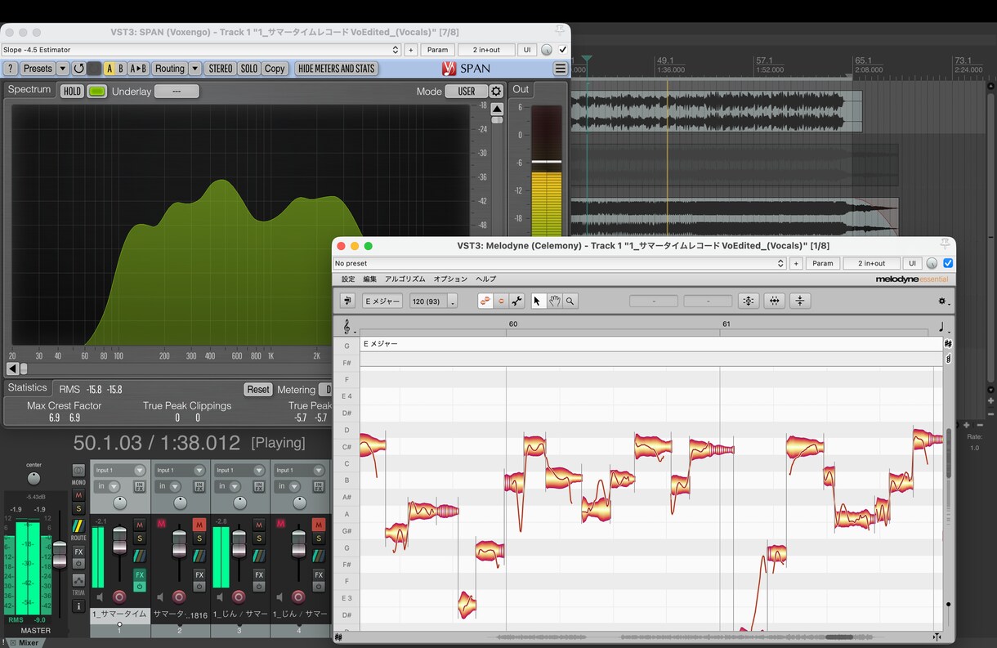Select the Melodyne hand scroll tool
Screen dimensions: 997x648
click(554, 302)
